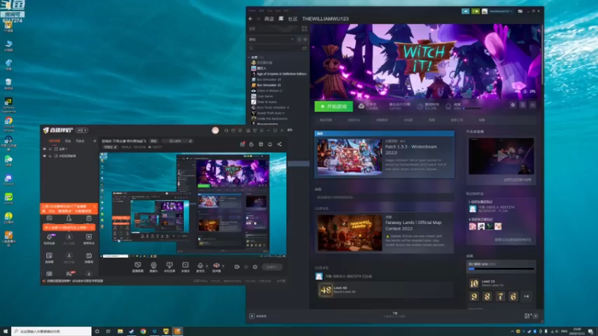The width and height of the screenshot is (598, 336).
Task: Click the green friends icon in Steam header
Action: [475, 11]
